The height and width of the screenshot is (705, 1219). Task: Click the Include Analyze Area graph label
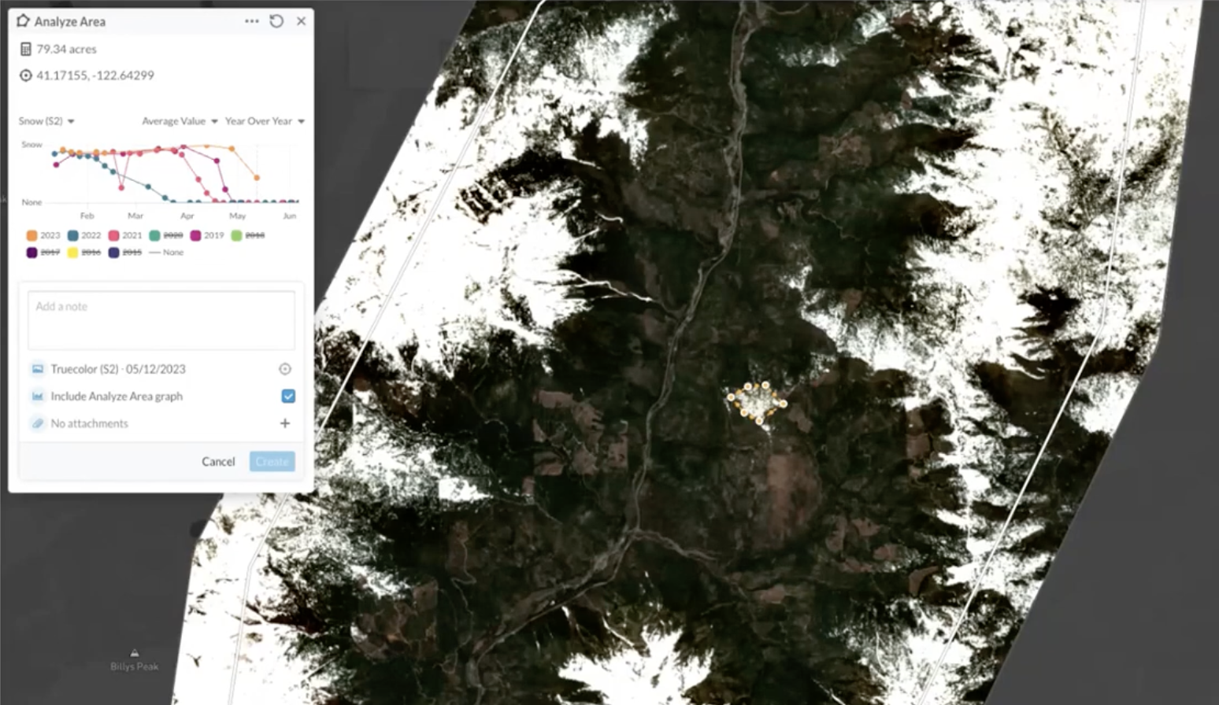117,397
